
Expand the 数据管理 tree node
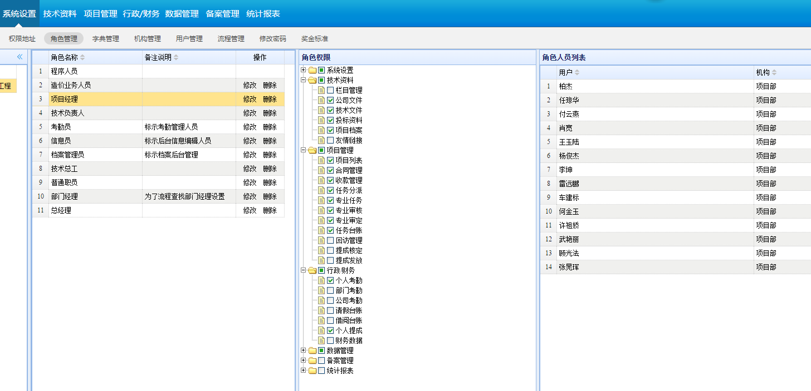(304, 350)
